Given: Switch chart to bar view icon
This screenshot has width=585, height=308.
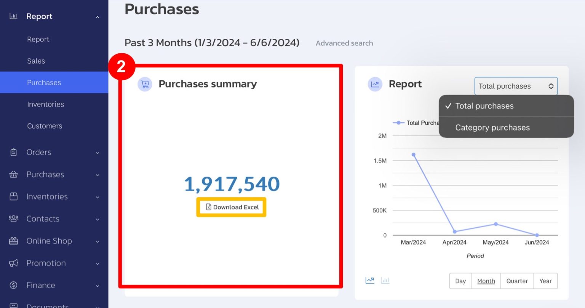Looking at the screenshot, I should (x=385, y=280).
